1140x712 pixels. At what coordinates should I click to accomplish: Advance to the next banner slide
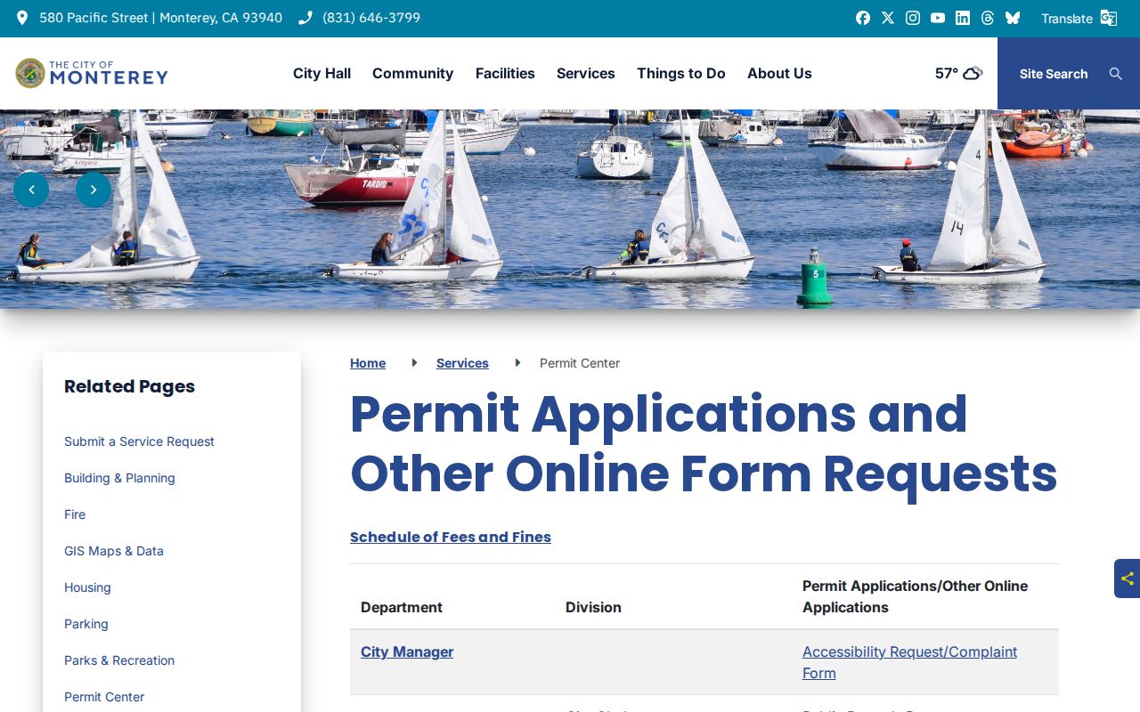[94, 190]
